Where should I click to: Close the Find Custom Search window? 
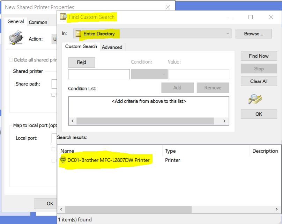coord(271,17)
